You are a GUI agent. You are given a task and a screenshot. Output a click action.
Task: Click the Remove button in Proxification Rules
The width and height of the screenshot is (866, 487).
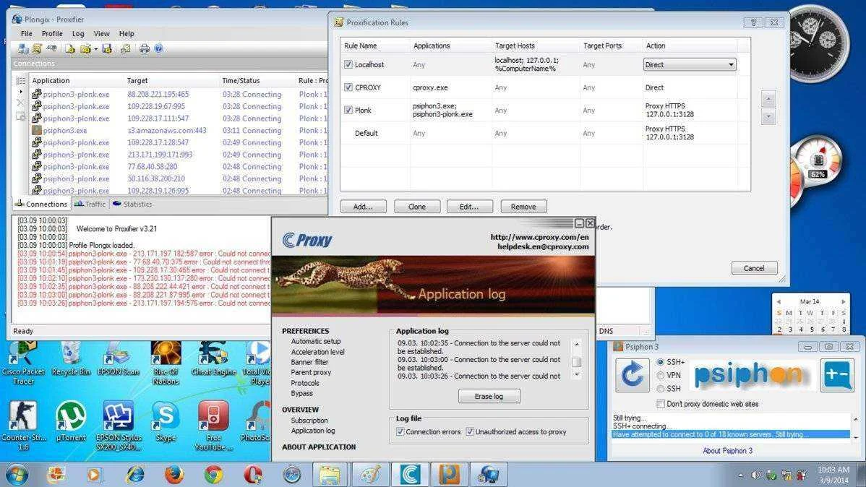tap(523, 207)
